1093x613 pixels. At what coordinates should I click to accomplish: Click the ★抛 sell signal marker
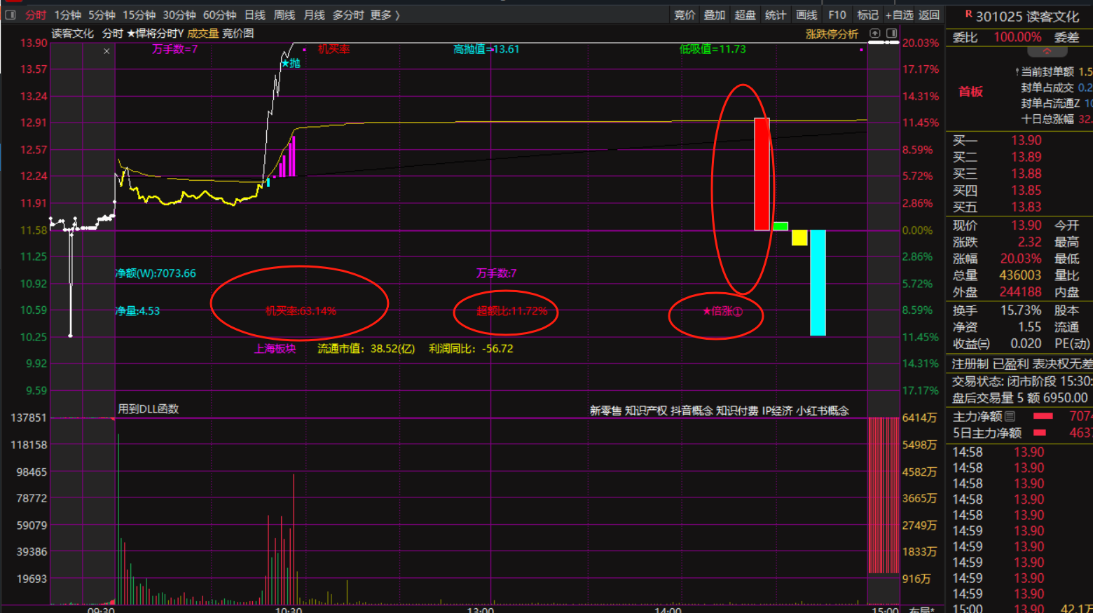[x=290, y=63]
